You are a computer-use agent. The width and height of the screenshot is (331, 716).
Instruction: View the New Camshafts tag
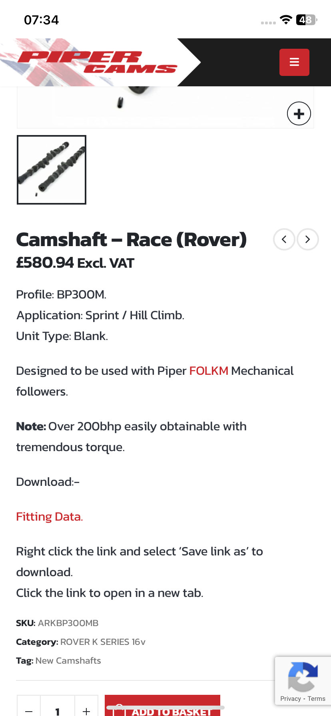(68, 660)
